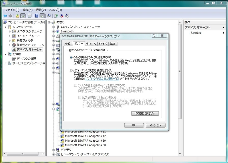Click the Properties sheet toolbar icon
The width and height of the screenshot is (228, 163).
(30, 16)
